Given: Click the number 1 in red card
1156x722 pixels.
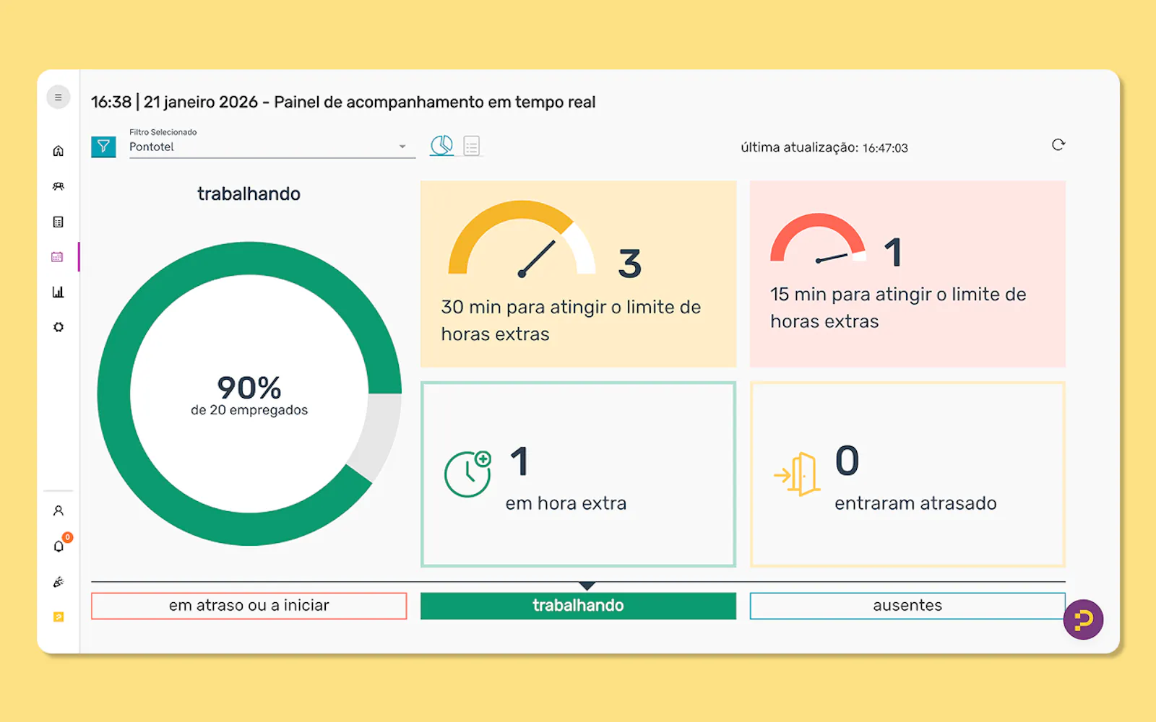Looking at the screenshot, I should 894,253.
